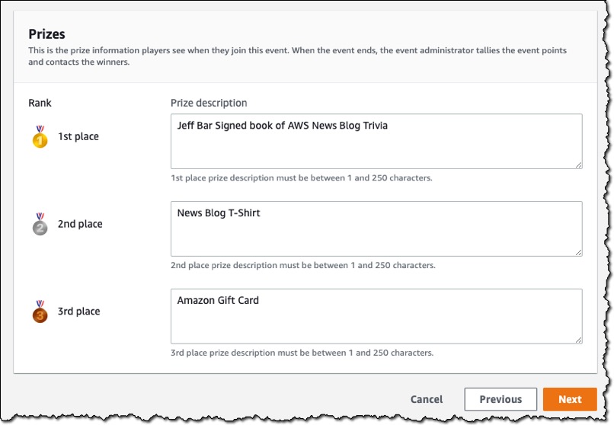614x425 pixels.
Task: Go back with the Previous button
Action: tap(500, 399)
